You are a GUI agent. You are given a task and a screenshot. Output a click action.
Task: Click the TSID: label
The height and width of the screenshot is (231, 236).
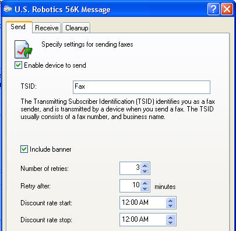[x=29, y=86]
